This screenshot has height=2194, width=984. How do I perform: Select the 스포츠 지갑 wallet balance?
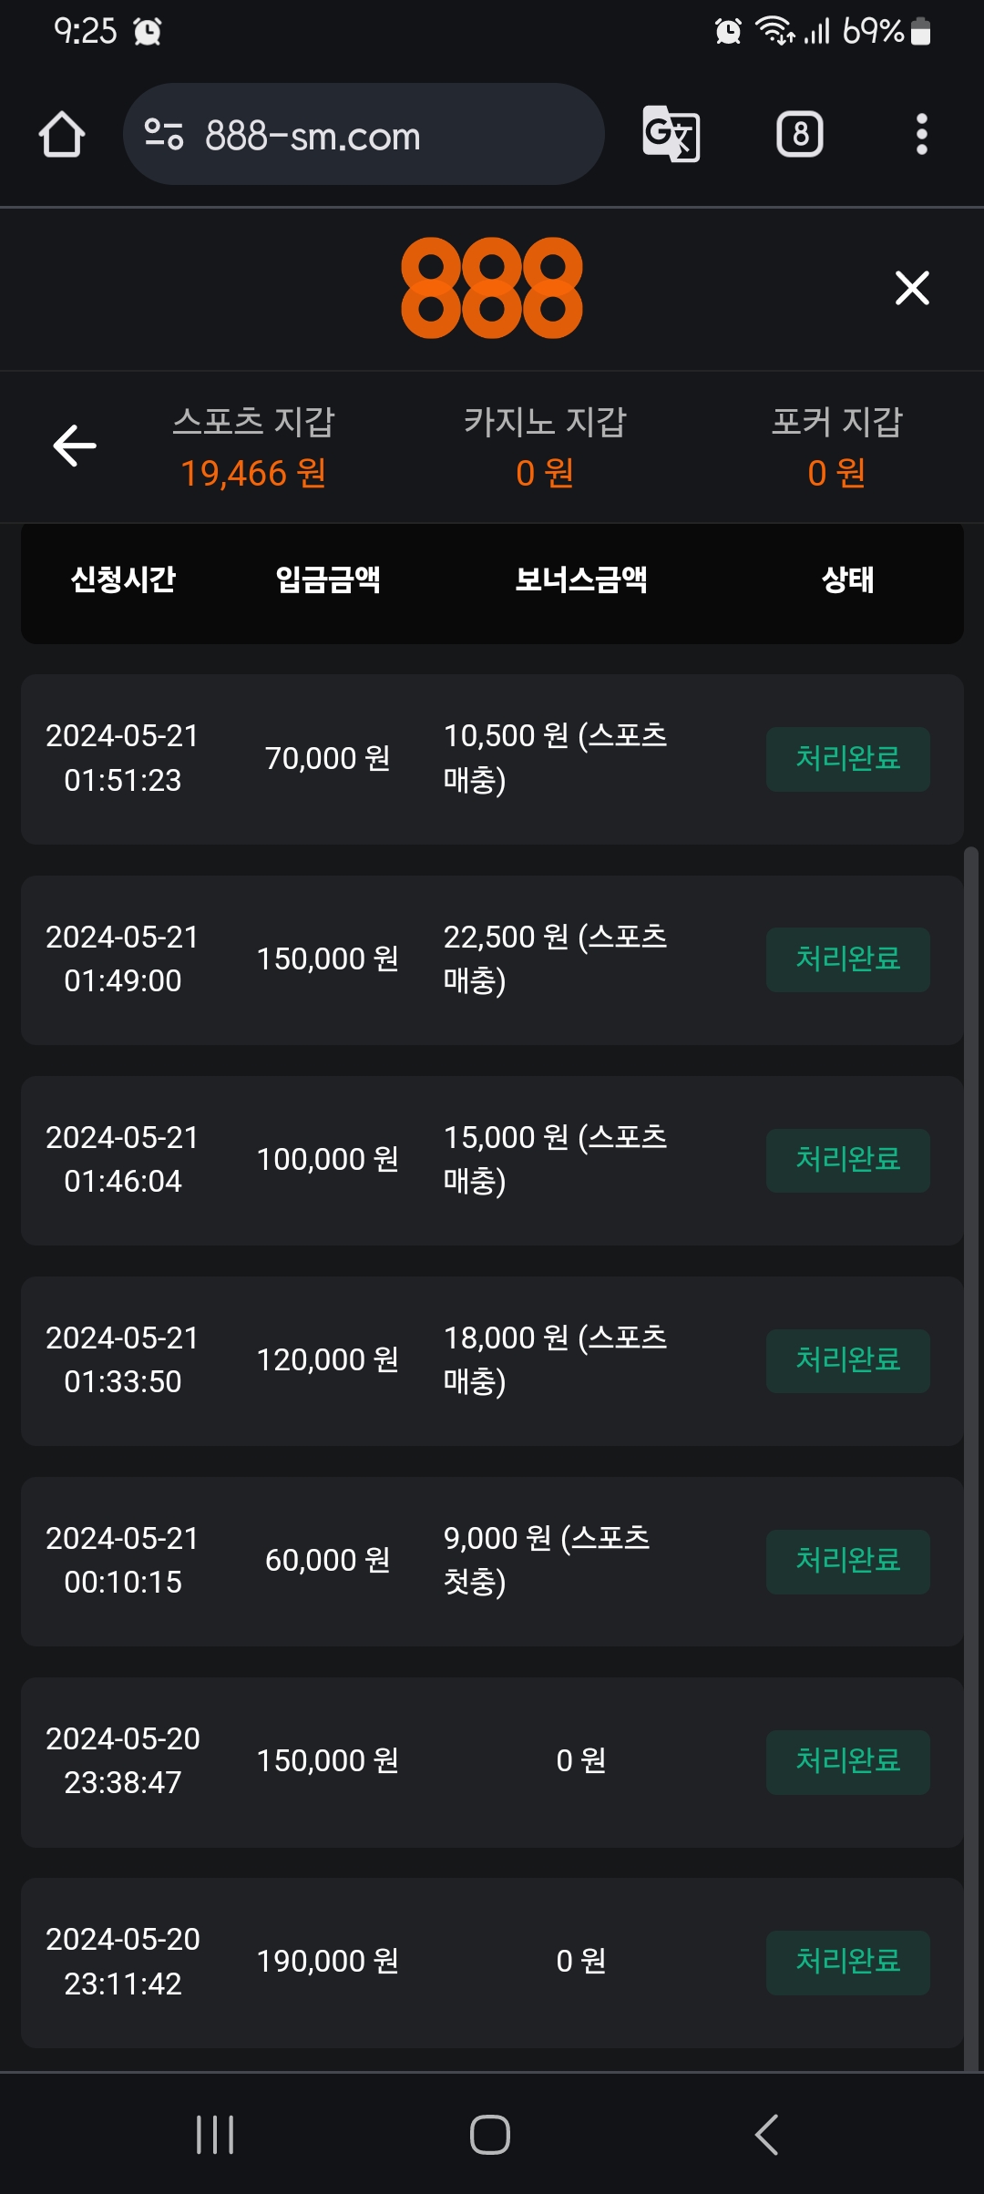click(x=253, y=447)
